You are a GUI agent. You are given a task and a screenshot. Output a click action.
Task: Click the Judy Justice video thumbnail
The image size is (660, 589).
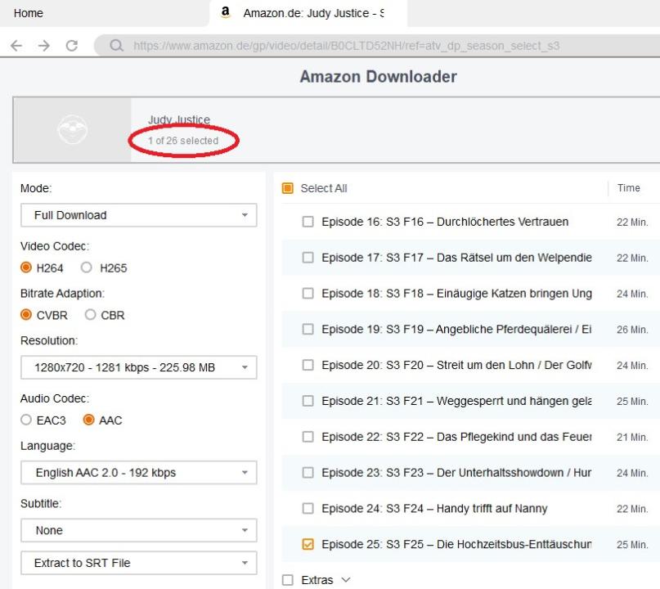click(72, 130)
